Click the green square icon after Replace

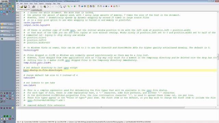[68, 6]
